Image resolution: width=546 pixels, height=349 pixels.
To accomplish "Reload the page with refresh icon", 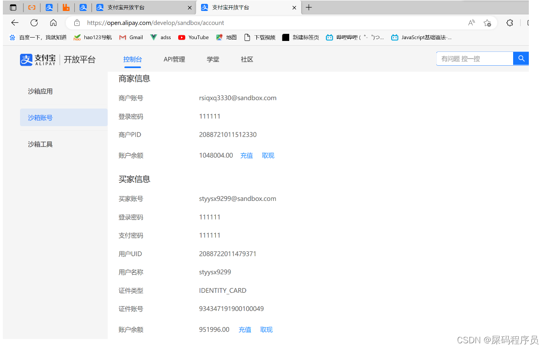I will (34, 23).
